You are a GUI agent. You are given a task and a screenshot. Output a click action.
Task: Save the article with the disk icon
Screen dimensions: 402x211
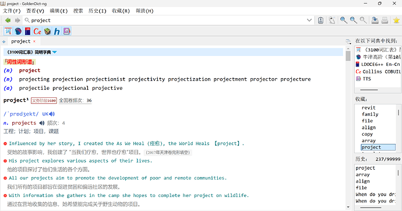point(375,20)
